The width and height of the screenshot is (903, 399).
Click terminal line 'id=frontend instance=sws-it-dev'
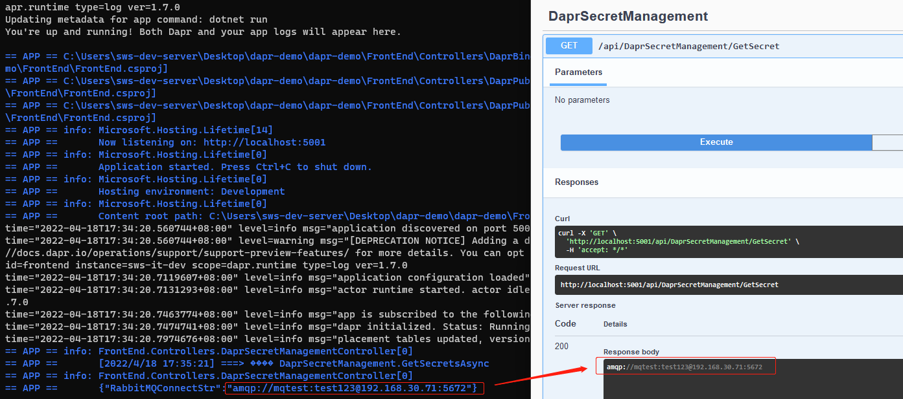[x=206, y=265]
